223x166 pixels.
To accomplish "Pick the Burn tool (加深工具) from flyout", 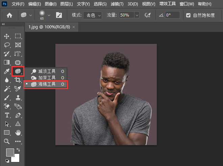I will 46,78.
